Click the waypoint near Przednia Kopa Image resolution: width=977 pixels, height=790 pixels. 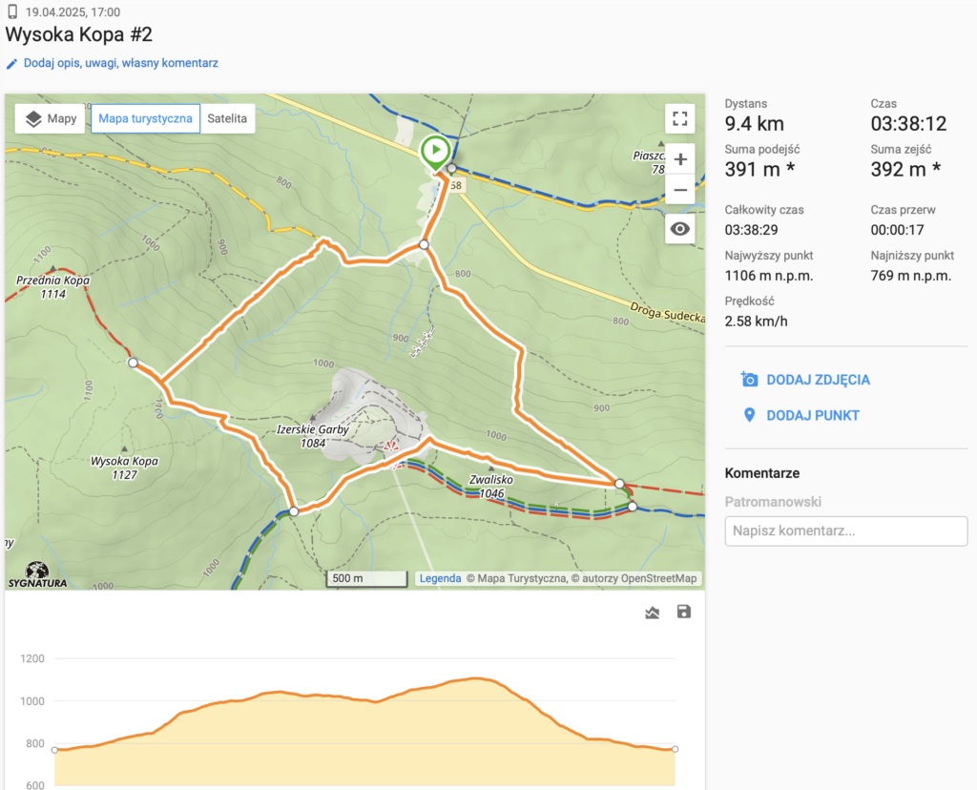pos(133,363)
